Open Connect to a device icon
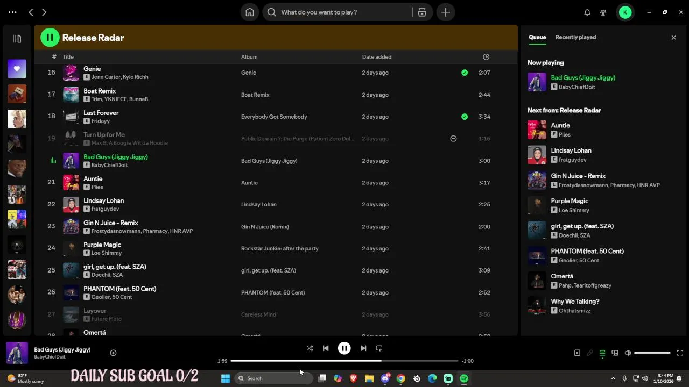Screen dimensions: 689x387 click(x=615, y=353)
